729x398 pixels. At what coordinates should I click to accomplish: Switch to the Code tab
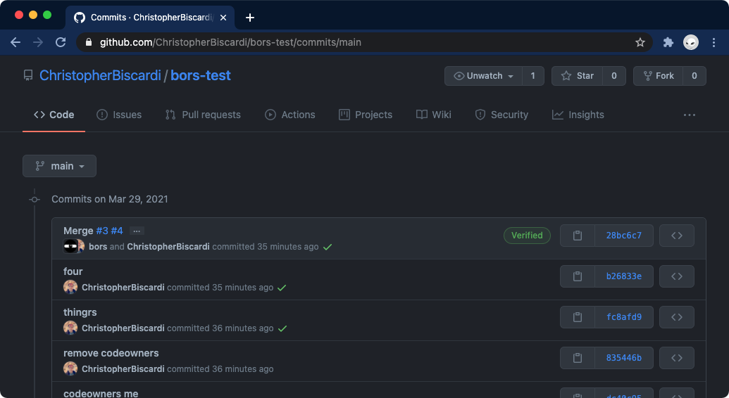tap(54, 115)
